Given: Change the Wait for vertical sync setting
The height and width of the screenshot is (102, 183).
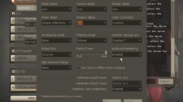Looking at the screenshot, I should (x=127, y=41).
